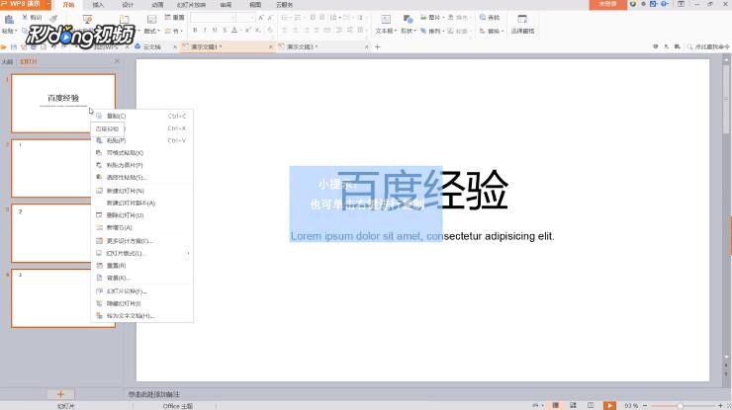
Task: Click the Format Painter brush icon
Action: [x=53, y=18]
